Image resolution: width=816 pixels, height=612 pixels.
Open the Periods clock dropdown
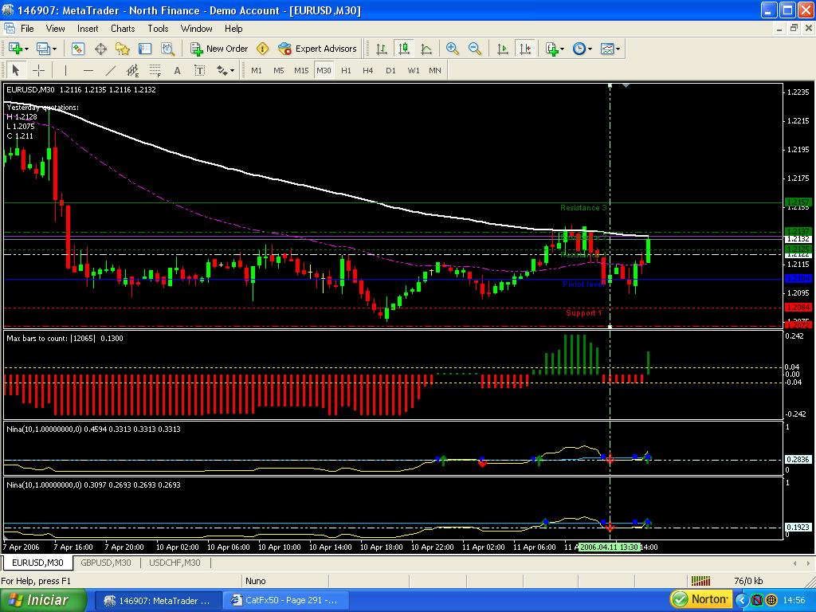(x=582, y=49)
